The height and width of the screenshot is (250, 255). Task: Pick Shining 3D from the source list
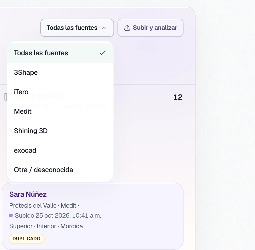[60, 131]
